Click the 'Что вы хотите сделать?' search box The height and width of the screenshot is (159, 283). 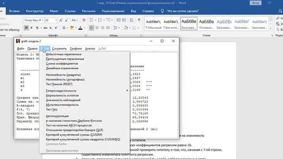click(x=183, y=11)
